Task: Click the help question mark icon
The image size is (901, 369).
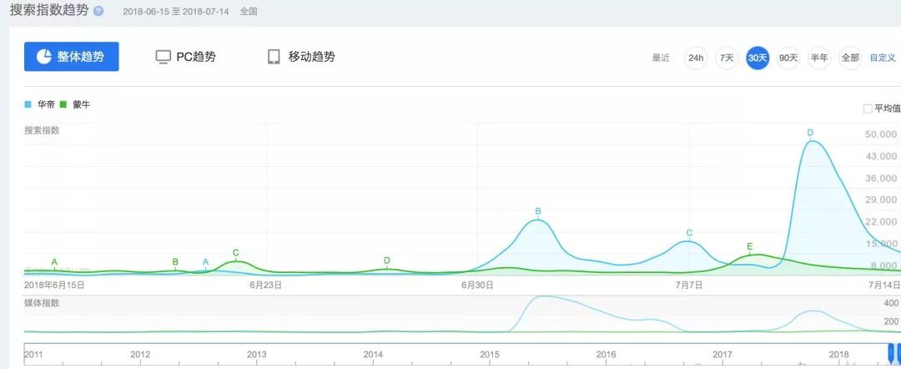Action: coord(98,12)
